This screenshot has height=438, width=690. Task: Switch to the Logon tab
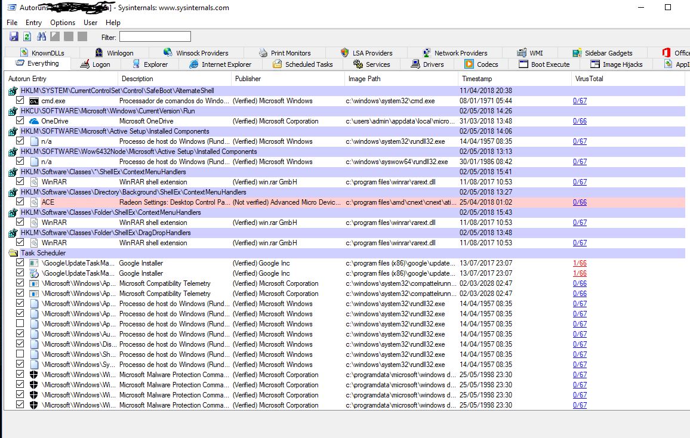[96, 64]
